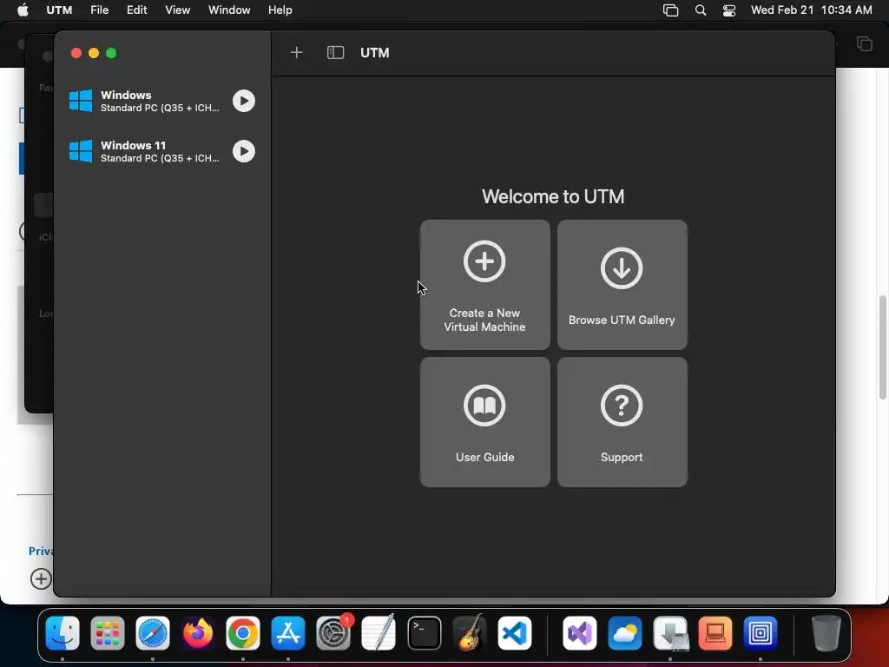Launch Google Chrome from the dock

(243, 633)
